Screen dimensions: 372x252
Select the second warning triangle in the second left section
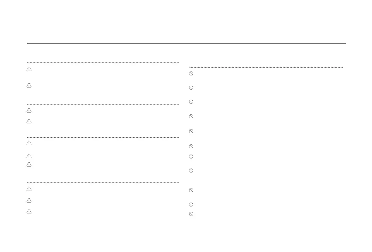click(x=29, y=121)
